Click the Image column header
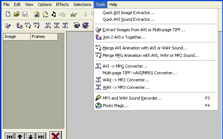 coord(17,37)
